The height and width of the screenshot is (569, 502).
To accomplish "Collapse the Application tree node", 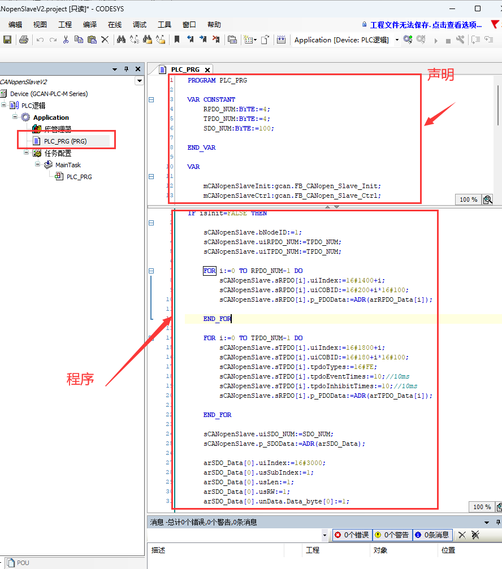I will click(15, 117).
